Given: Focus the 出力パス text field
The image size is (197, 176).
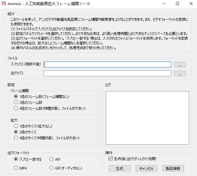Looking at the screenshot, I should (107, 73).
